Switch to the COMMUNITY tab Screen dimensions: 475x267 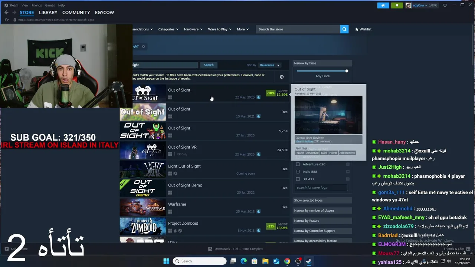[x=76, y=13]
